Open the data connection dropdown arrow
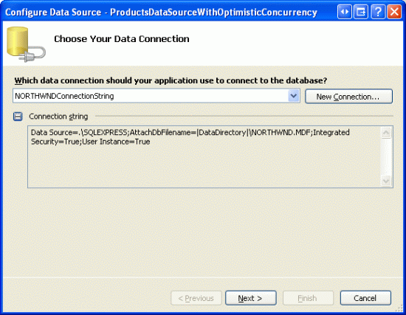 click(x=294, y=96)
